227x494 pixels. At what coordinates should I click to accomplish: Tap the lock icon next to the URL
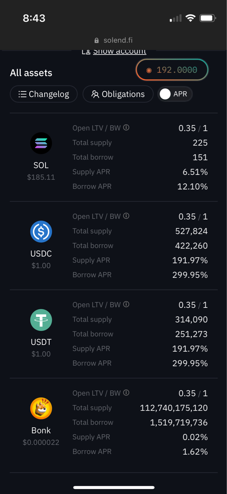coord(97,41)
